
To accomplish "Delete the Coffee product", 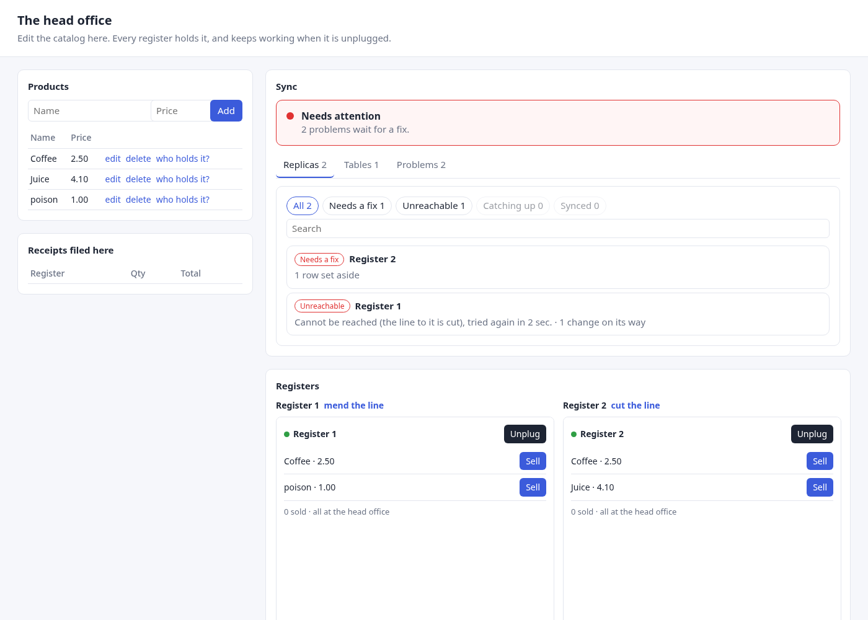I will point(138,159).
